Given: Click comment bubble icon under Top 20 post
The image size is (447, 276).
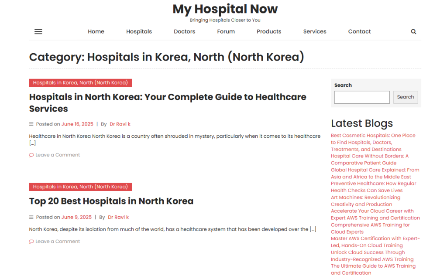Looking at the screenshot, I should pyautogui.click(x=31, y=242).
